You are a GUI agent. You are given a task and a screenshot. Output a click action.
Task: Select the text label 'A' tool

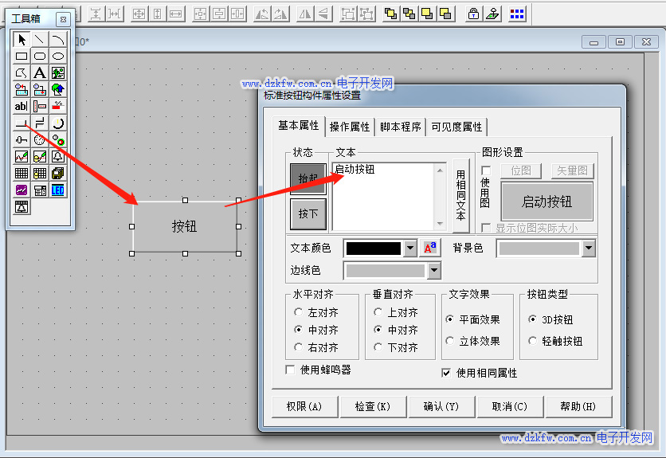point(40,73)
